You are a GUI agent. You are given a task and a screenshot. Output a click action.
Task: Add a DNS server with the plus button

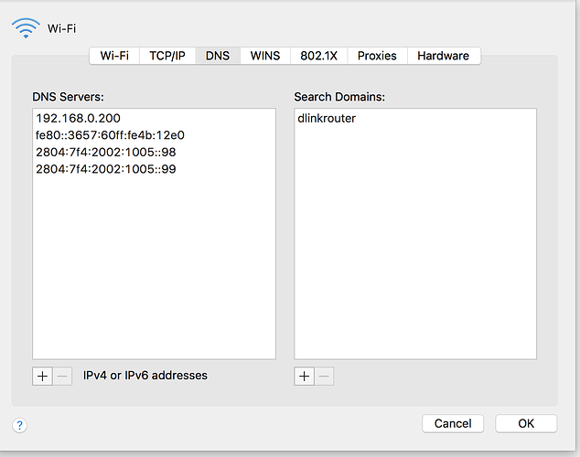pyautogui.click(x=42, y=376)
